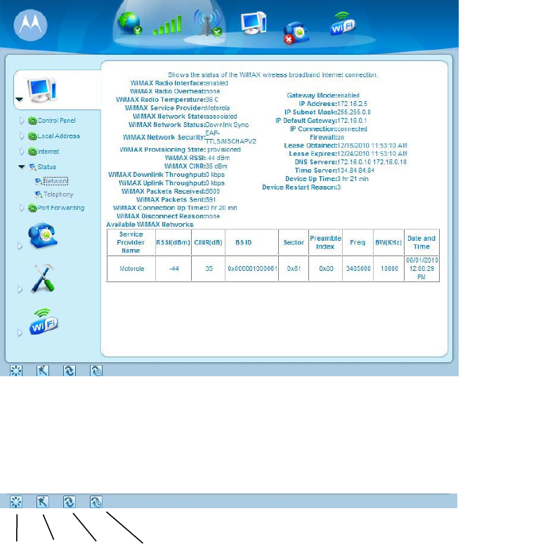Click the Date and Time column header
The image size is (557, 544).
coord(421,242)
